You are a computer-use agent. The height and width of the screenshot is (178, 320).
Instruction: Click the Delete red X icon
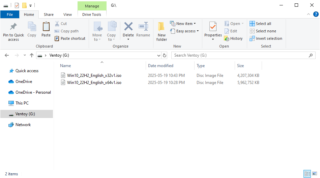click(128, 27)
